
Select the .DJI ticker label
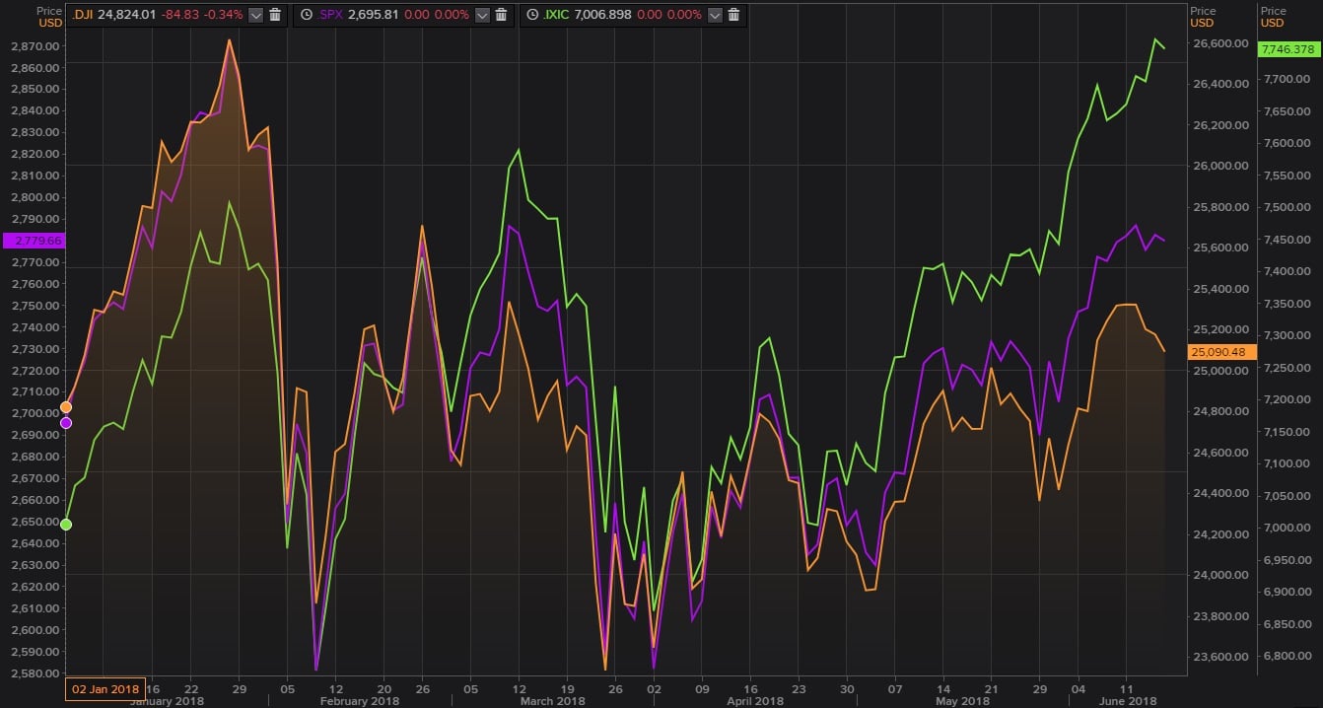tap(83, 15)
